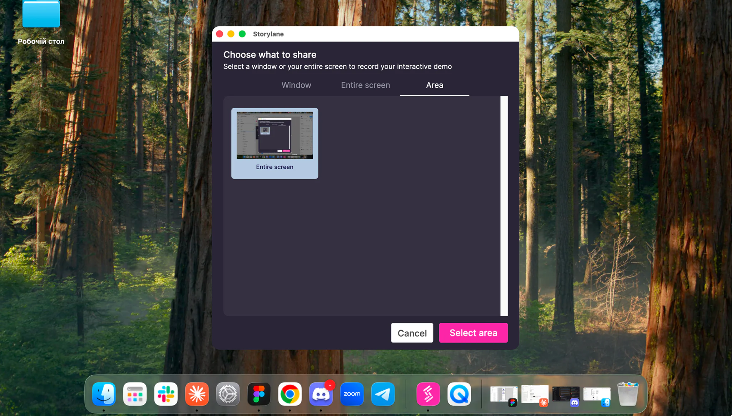The image size is (732, 416).
Task: Open Zoom from the dock
Action: tap(352, 394)
